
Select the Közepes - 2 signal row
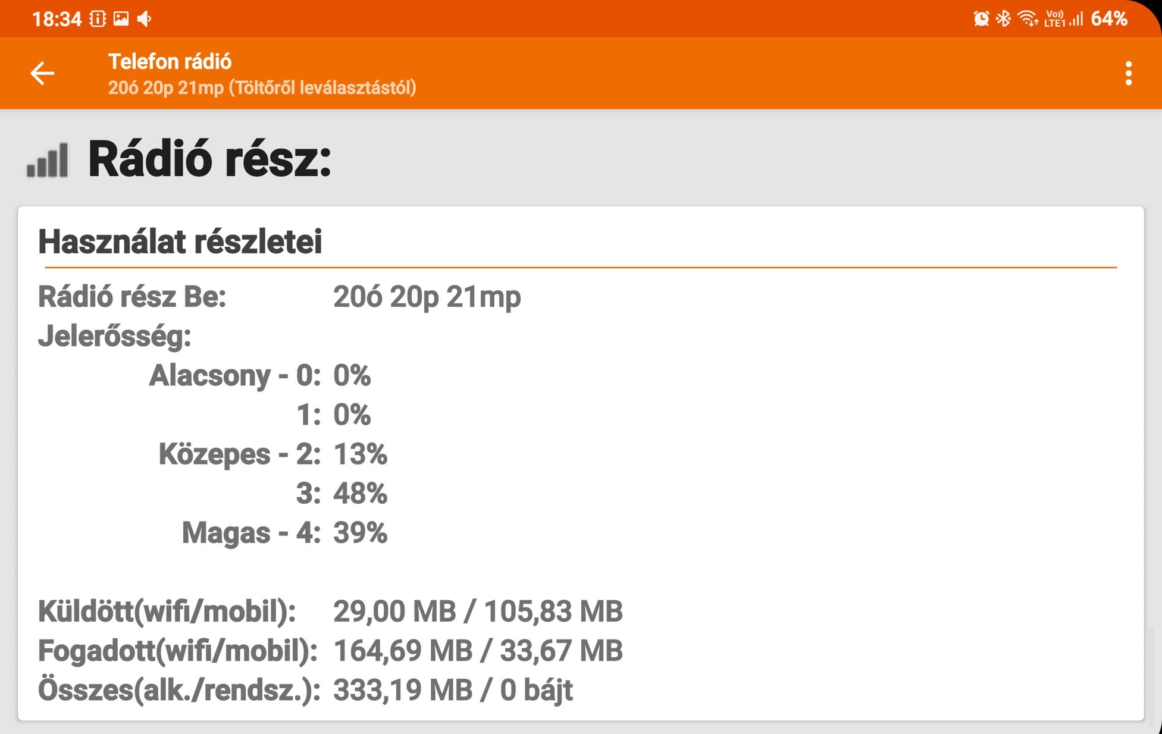273,454
